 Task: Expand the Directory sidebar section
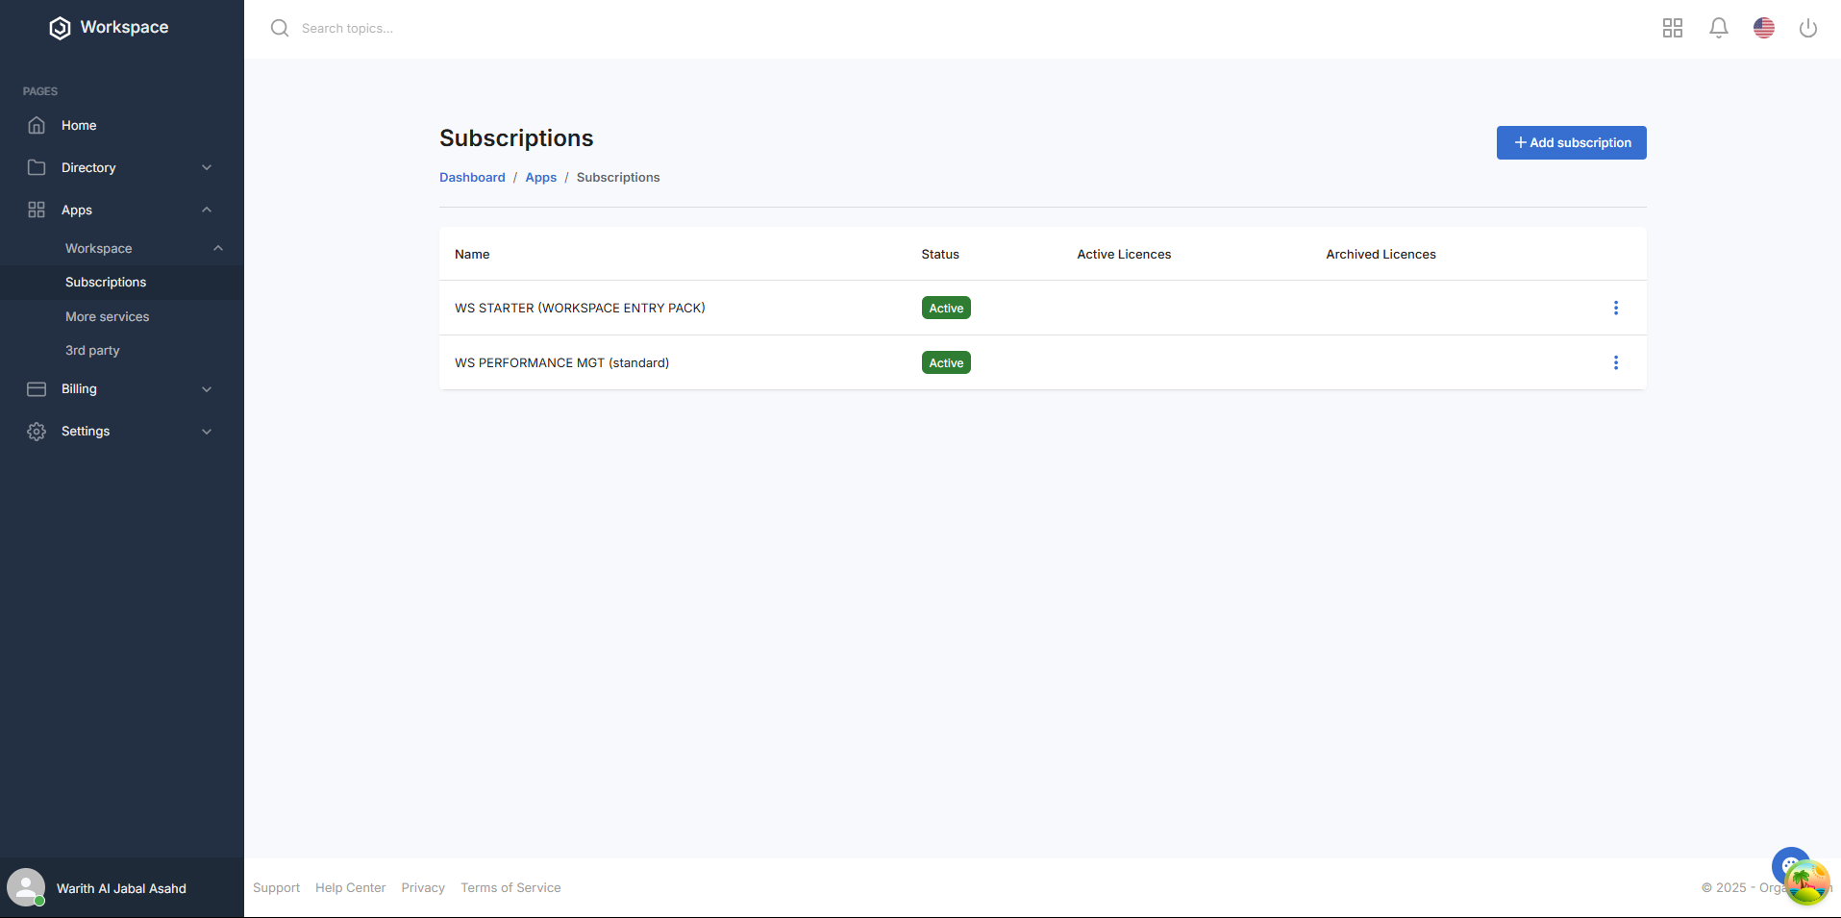click(x=121, y=167)
